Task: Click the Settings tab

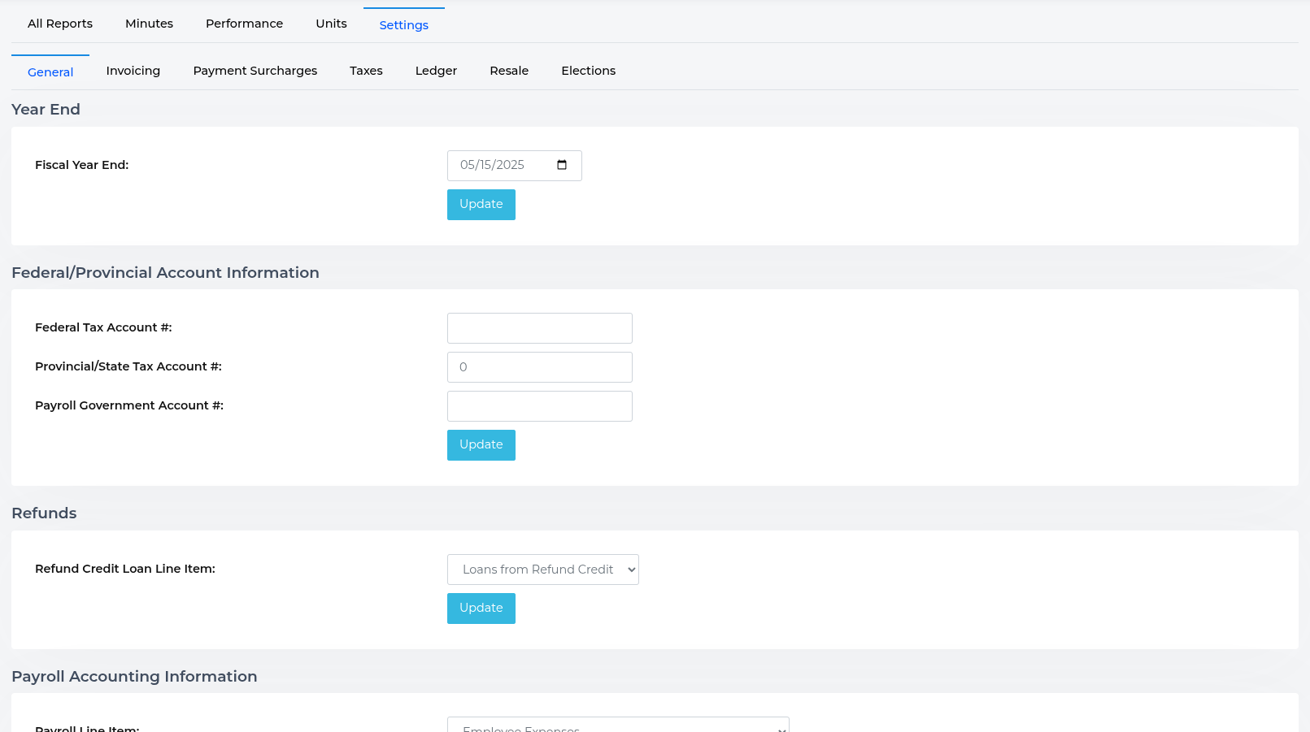Action: pyautogui.click(x=403, y=25)
